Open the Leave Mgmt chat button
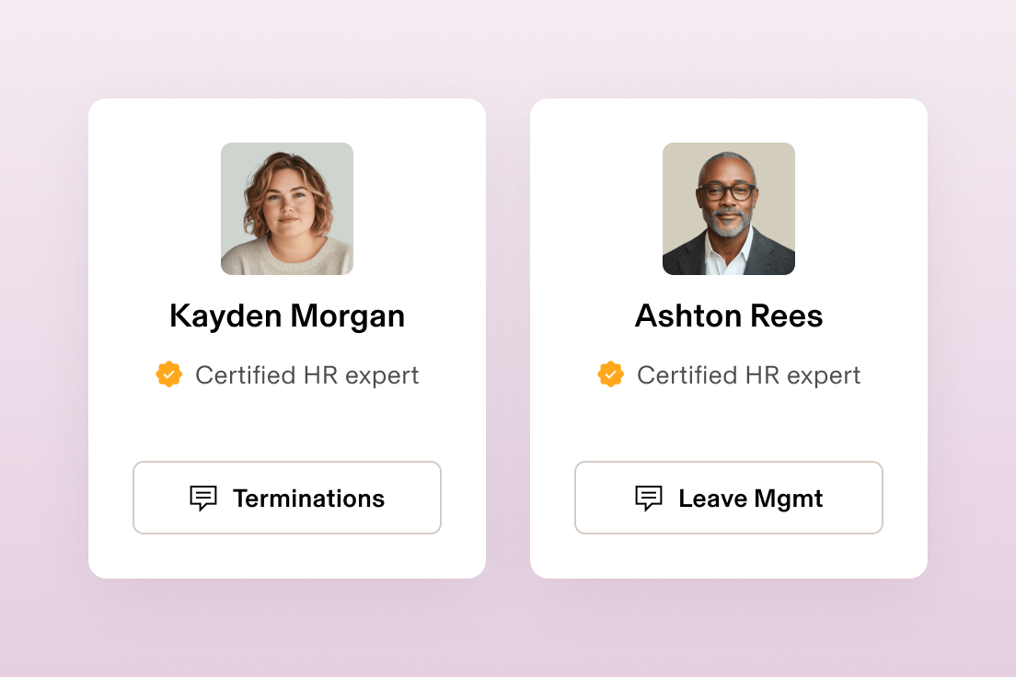 (728, 498)
